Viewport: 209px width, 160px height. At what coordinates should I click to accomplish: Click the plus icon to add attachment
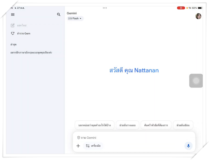pyautogui.click(x=78, y=146)
